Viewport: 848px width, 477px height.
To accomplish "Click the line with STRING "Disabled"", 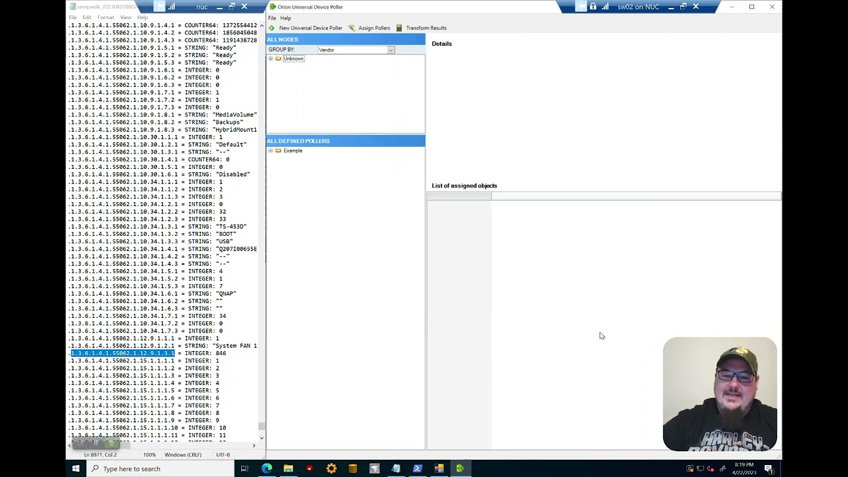I will pos(160,174).
